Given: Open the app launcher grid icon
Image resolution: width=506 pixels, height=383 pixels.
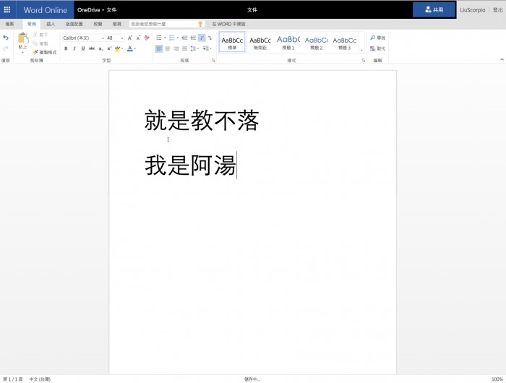Looking at the screenshot, I should coord(7,9).
